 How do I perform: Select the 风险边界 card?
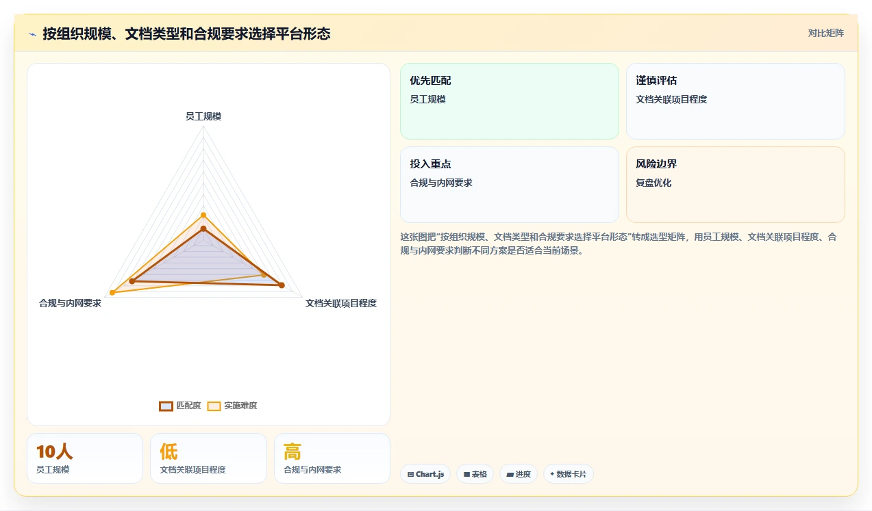click(735, 185)
